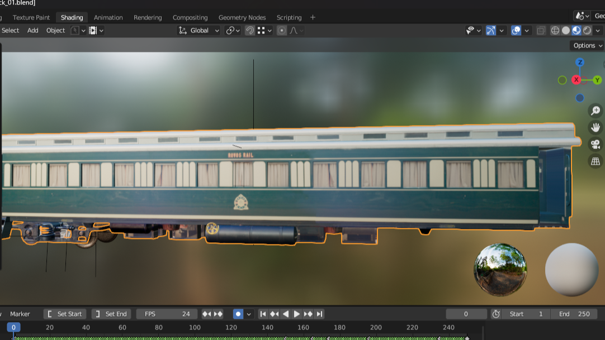Toggle X-ray mode button
This screenshot has width=605, height=340.
541,31
